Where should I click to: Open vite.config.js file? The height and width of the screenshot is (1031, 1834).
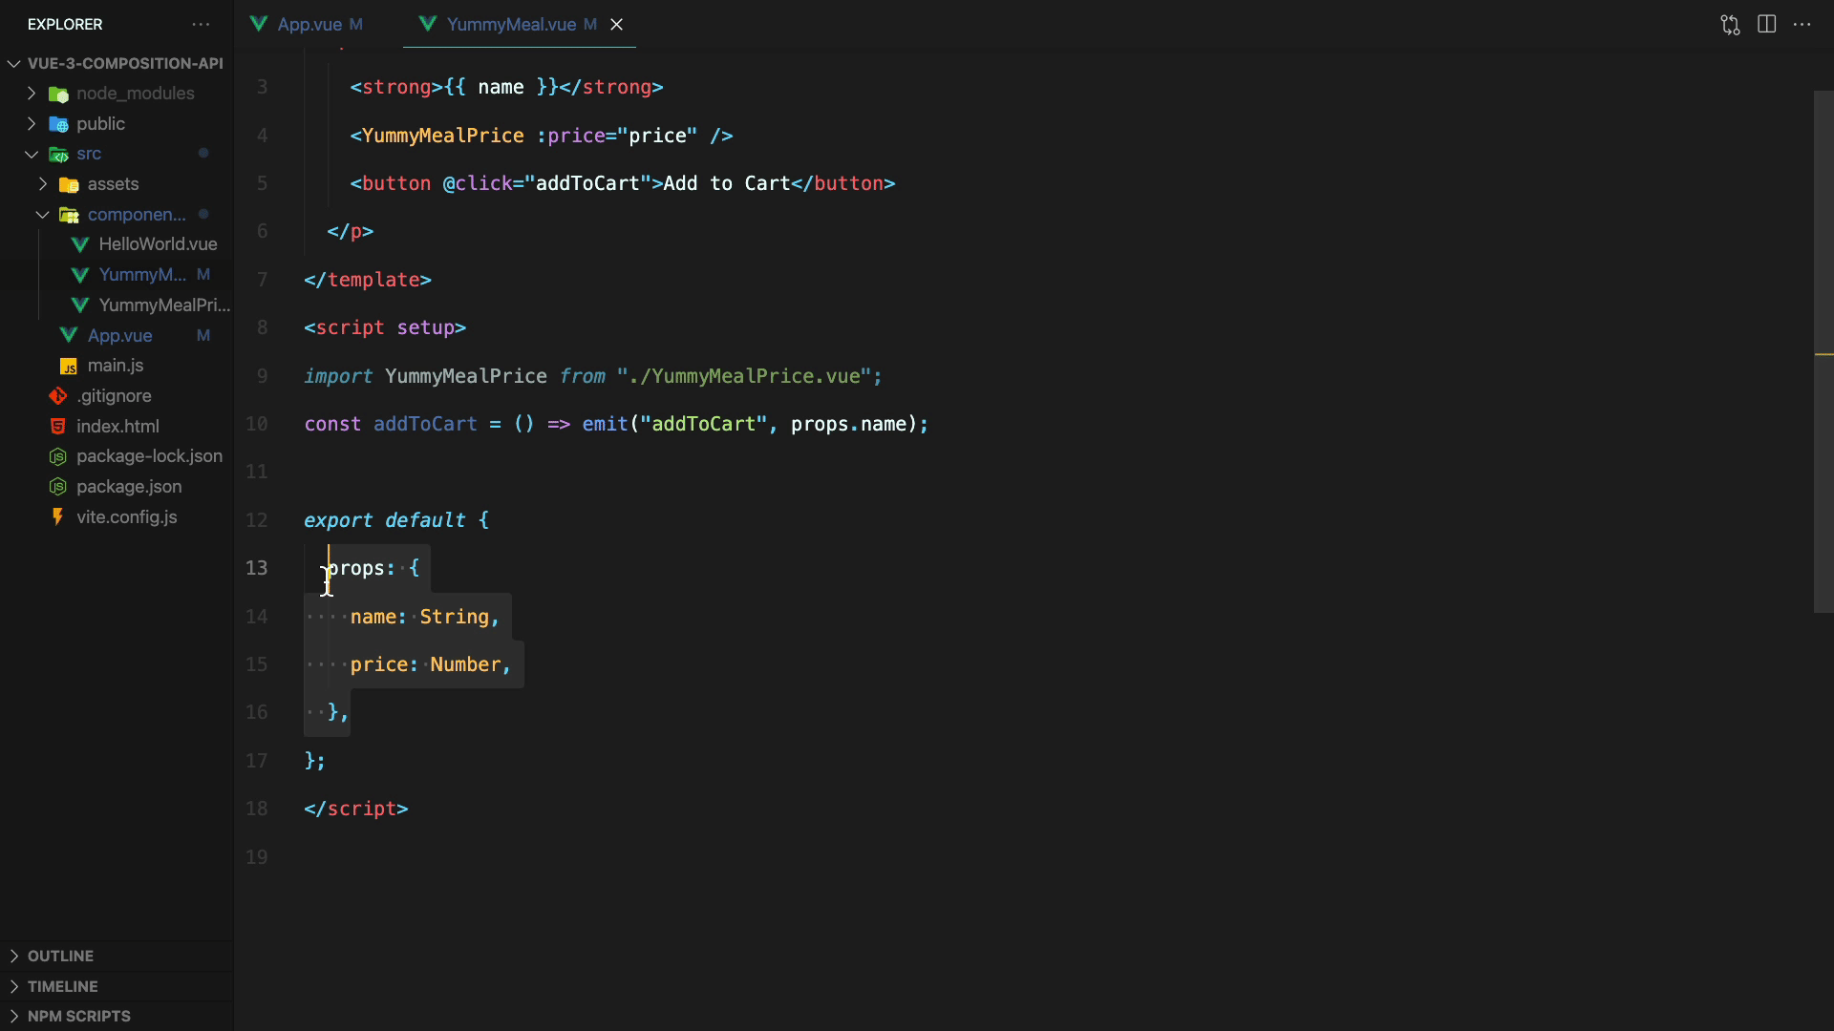pyautogui.click(x=126, y=516)
